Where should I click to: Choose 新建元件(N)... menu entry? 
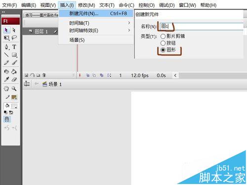click(x=96, y=13)
